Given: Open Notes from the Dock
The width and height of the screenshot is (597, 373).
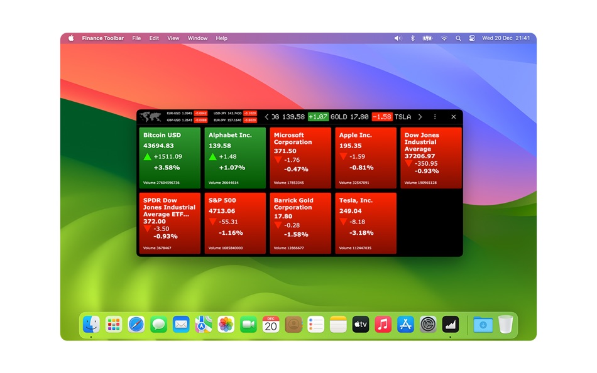Looking at the screenshot, I should pyautogui.click(x=338, y=325).
